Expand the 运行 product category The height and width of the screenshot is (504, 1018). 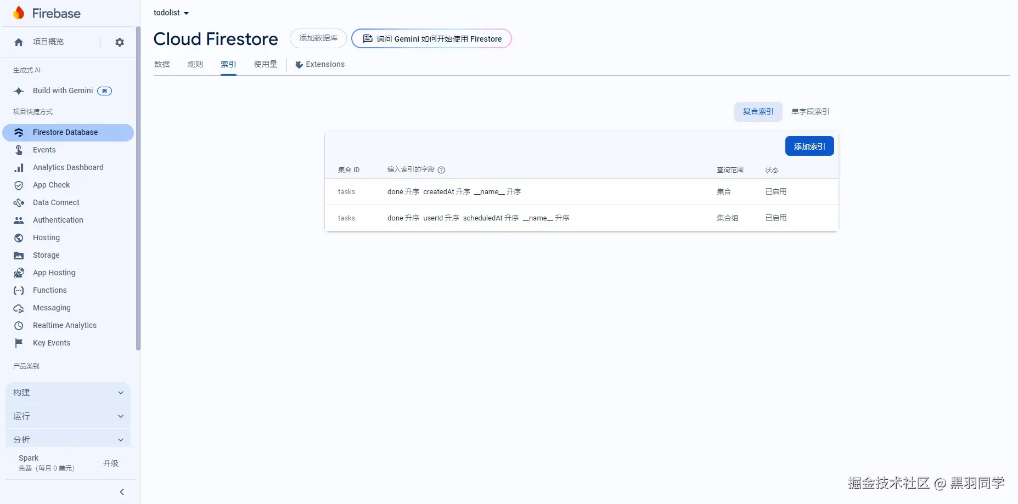click(68, 416)
